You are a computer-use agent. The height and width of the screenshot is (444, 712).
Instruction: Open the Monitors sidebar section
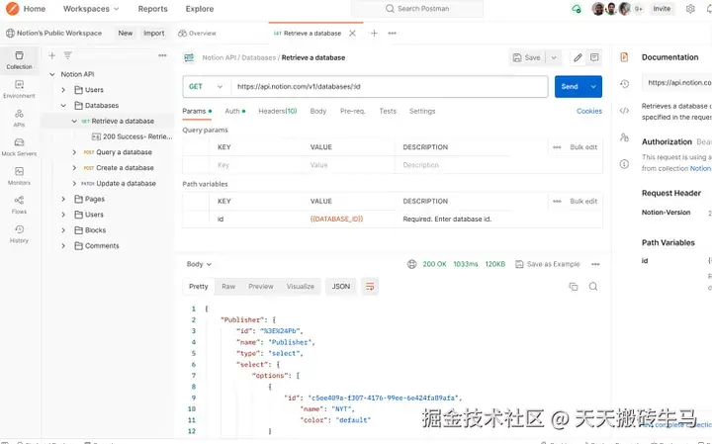click(19, 176)
